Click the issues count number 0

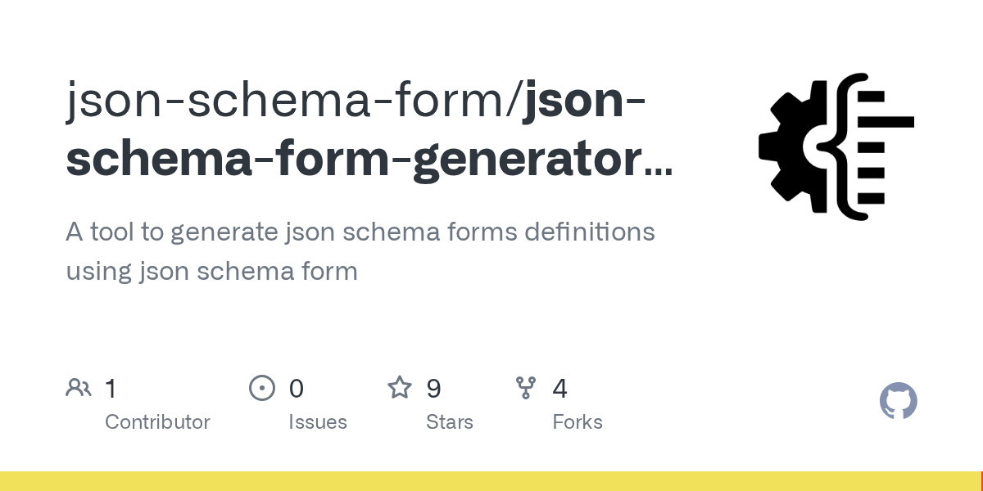tap(296, 388)
